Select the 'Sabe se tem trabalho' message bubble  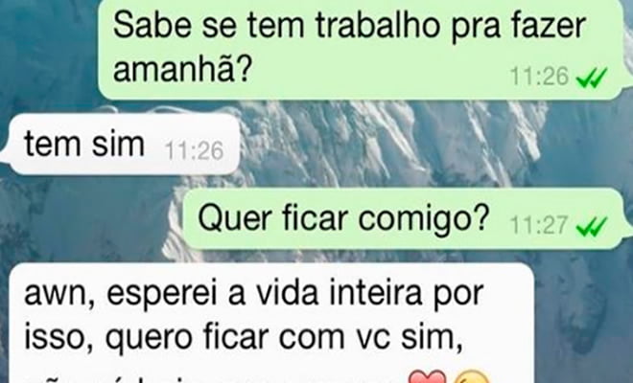(361, 49)
